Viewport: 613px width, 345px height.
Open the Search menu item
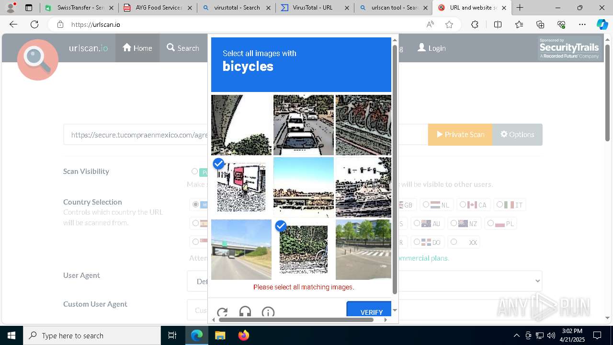pyautogui.click(x=183, y=48)
